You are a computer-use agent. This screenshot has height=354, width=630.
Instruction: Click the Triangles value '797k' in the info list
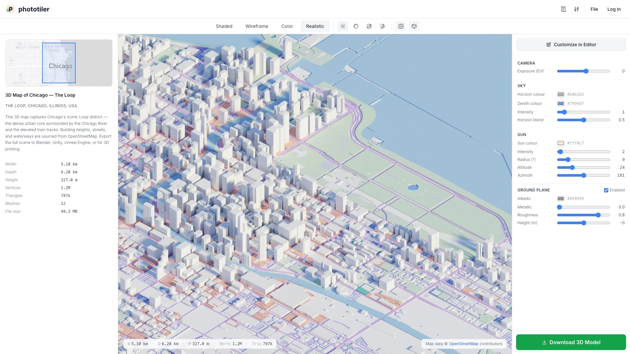pos(66,196)
